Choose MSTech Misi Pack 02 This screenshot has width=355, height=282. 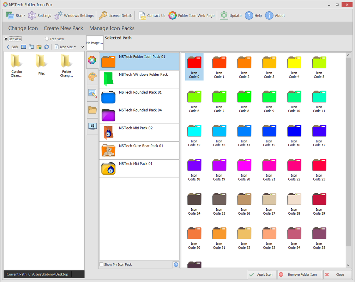[x=139, y=133]
